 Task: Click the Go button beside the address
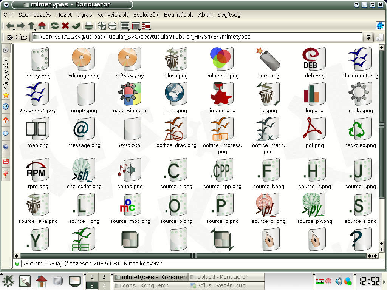pos(379,37)
